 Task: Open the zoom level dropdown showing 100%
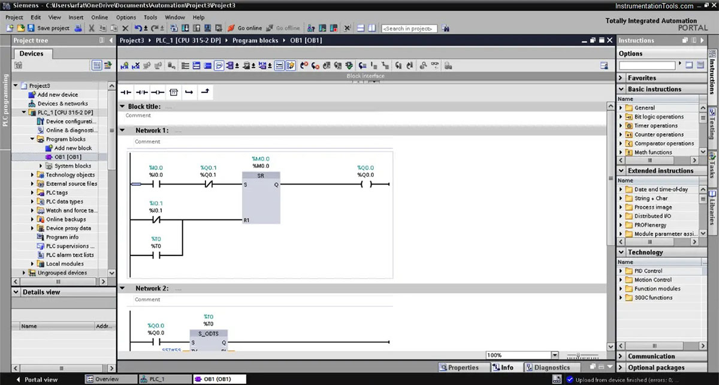(554, 356)
